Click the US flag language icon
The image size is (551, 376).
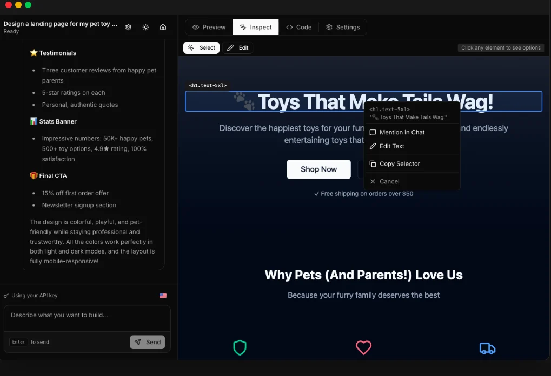163,296
